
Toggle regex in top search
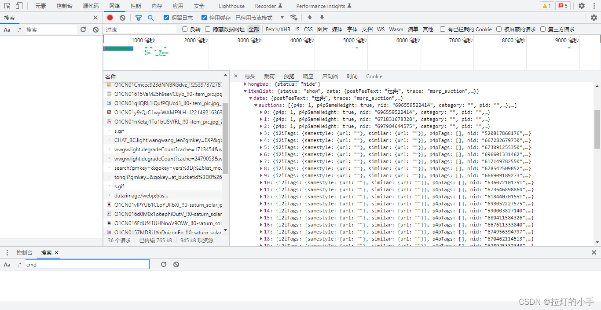click(19, 29)
